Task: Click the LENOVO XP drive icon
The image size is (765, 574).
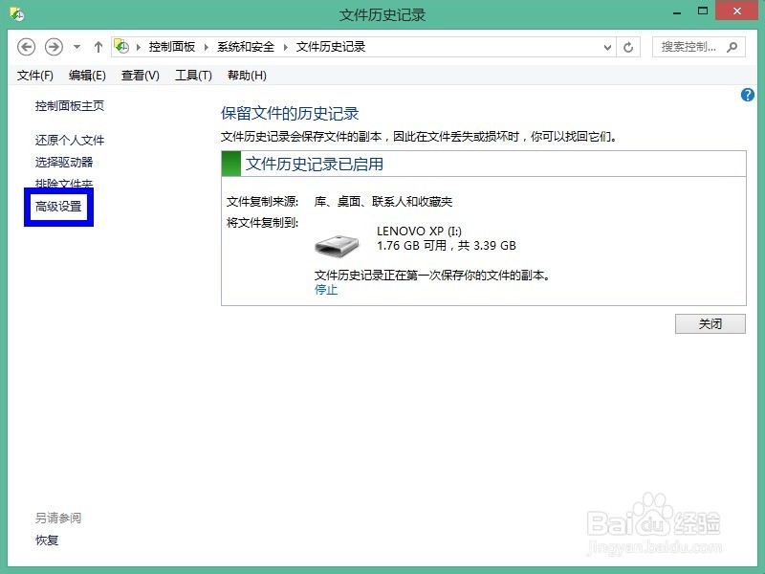Action: click(x=340, y=242)
